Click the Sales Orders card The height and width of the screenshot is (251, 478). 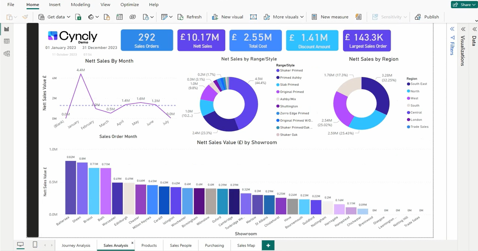(x=147, y=40)
